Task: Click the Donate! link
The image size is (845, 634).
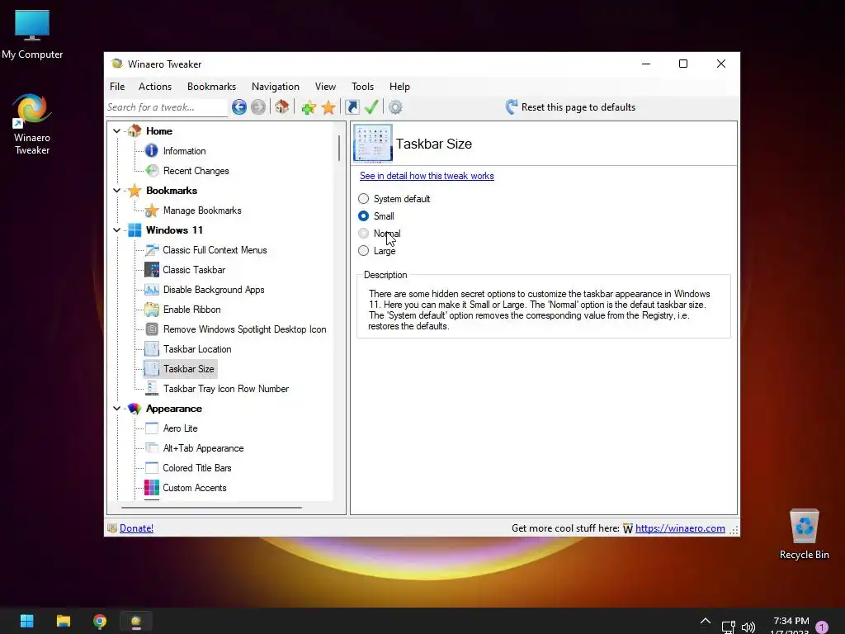Action: pyautogui.click(x=136, y=528)
